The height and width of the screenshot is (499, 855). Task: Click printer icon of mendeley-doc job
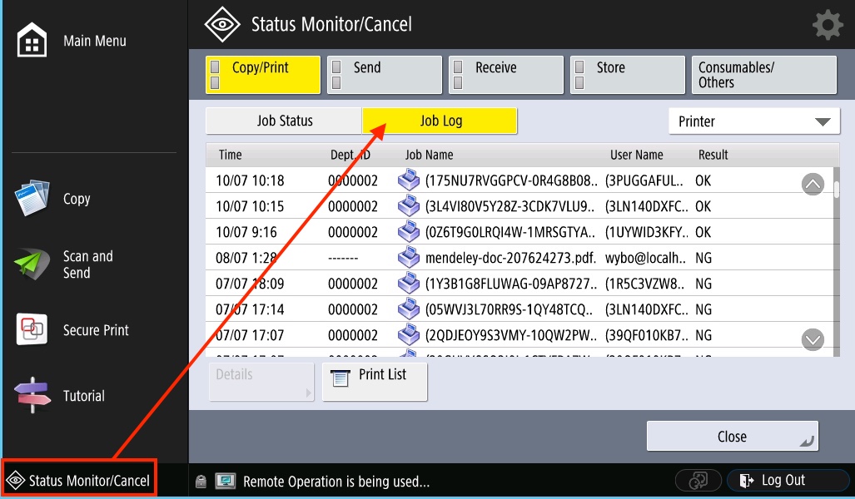coord(409,258)
